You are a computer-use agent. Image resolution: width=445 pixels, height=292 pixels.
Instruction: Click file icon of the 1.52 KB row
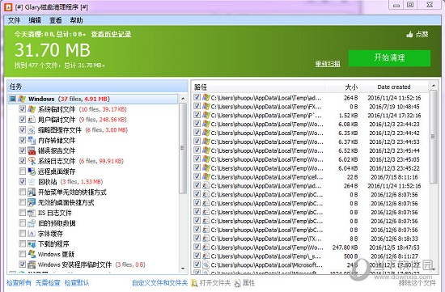(x=206, y=115)
